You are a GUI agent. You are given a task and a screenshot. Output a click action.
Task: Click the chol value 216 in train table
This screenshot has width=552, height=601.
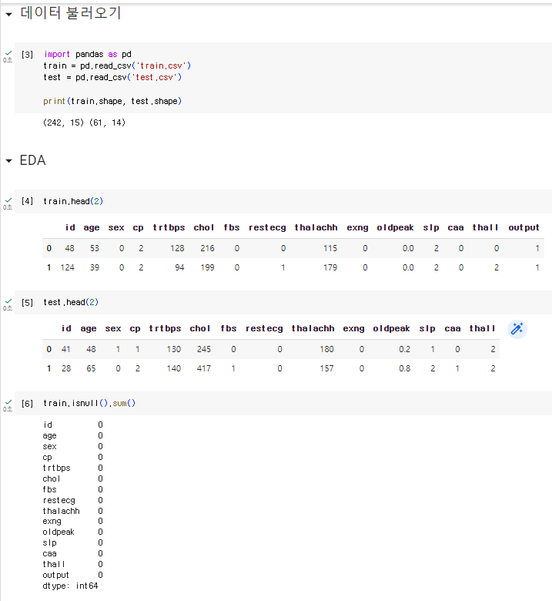(x=207, y=248)
